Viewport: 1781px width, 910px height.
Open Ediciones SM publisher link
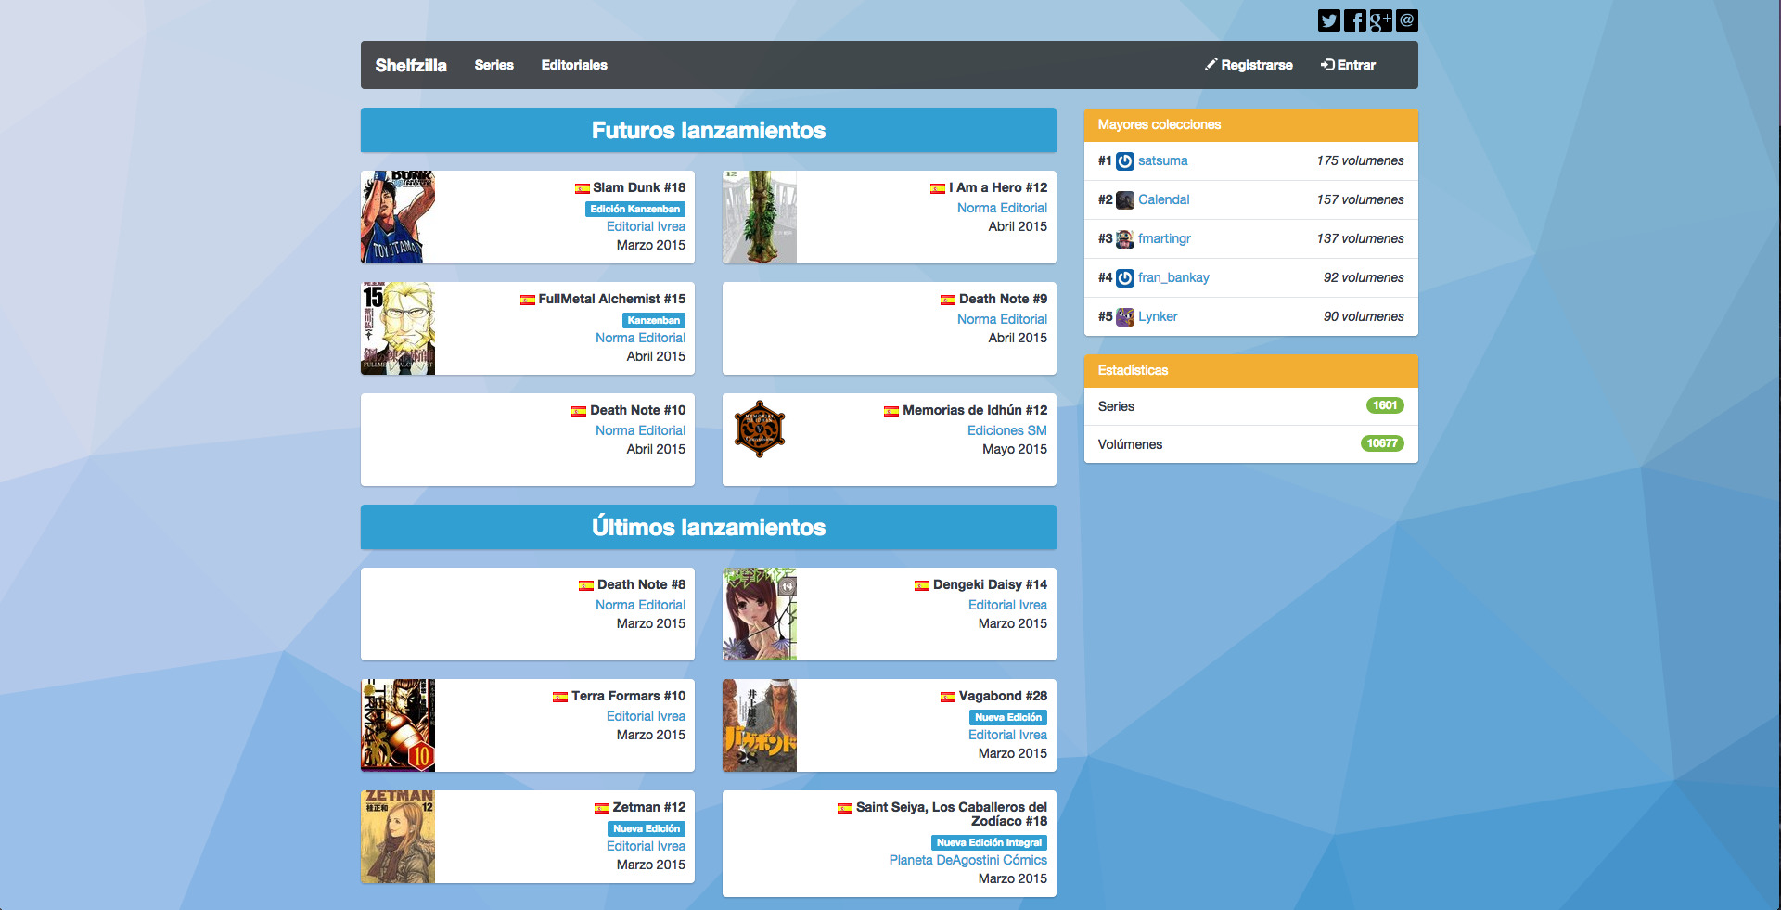click(1006, 430)
